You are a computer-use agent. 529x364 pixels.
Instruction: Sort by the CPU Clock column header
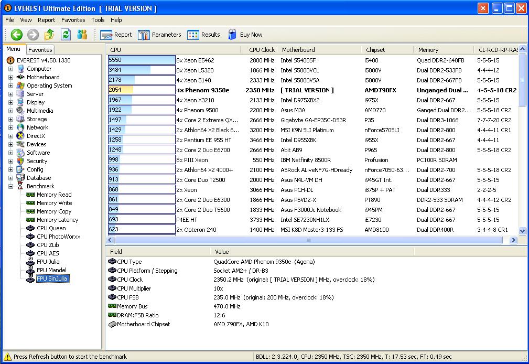pos(259,50)
